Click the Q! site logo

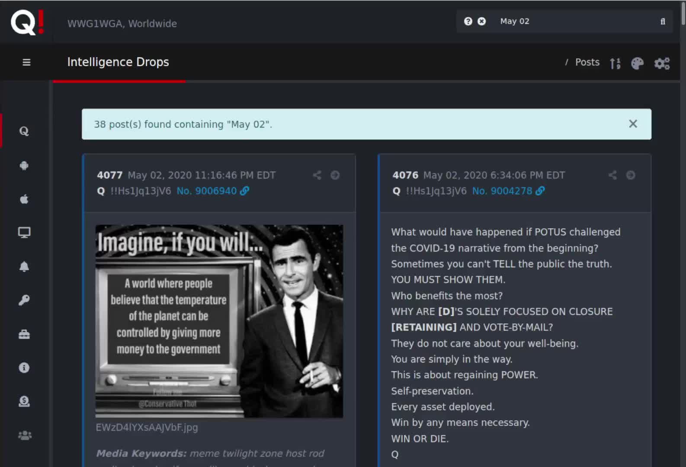click(x=27, y=22)
